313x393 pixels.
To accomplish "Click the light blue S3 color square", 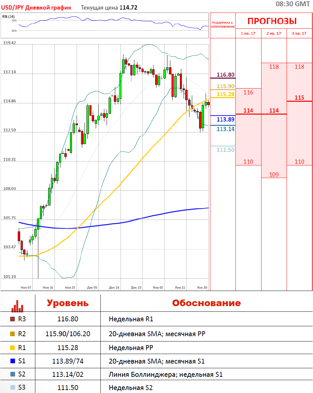I will [x=13, y=387].
